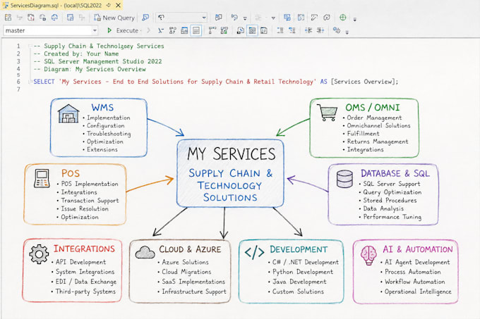Switch output to Results to Text
The height and width of the screenshot is (319, 480).
241,30
